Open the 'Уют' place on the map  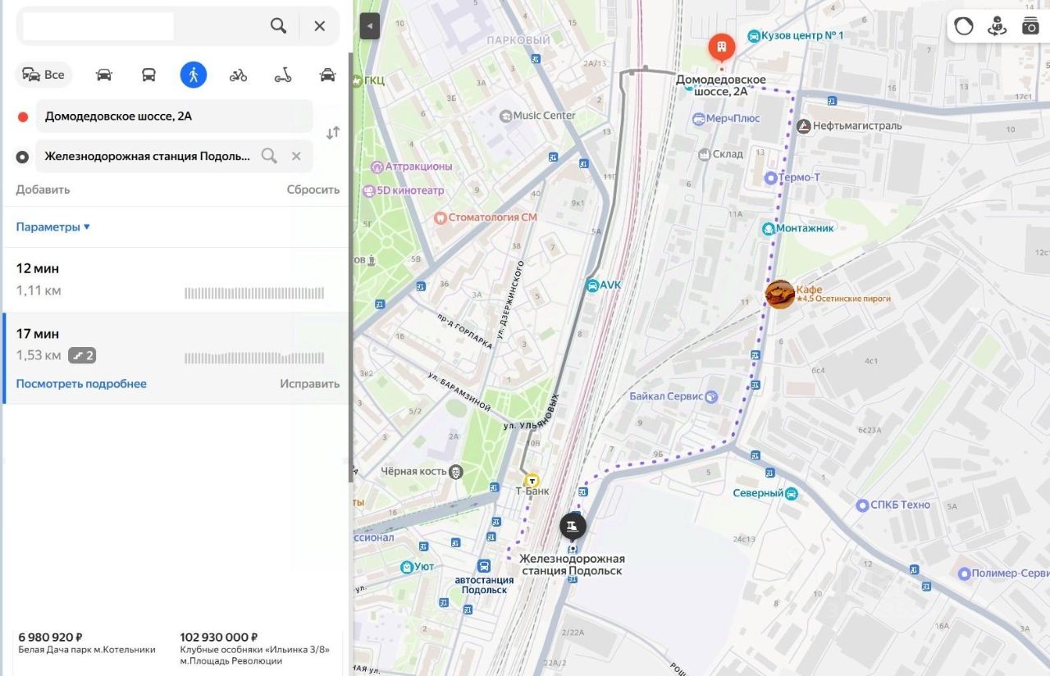pyautogui.click(x=418, y=567)
